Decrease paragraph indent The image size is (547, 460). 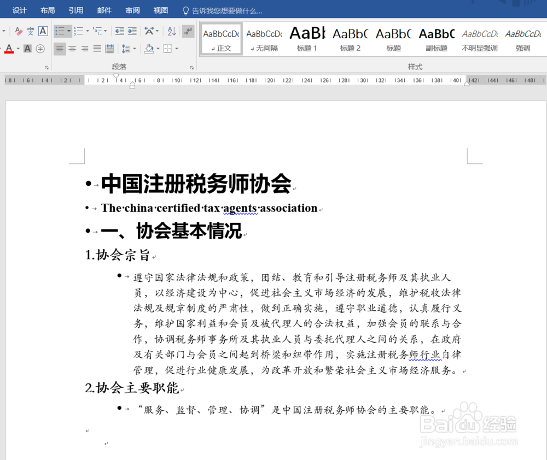120,31
